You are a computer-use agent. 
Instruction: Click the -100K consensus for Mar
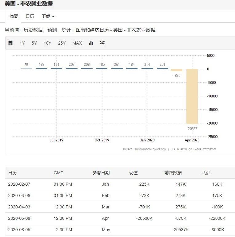click(217, 207)
